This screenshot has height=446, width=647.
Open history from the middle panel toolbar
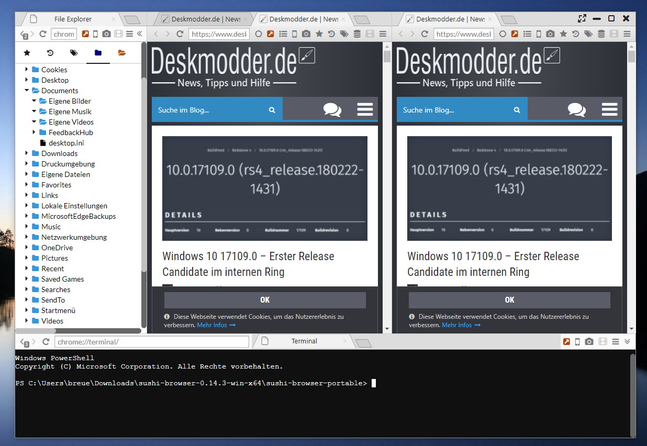[331, 34]
